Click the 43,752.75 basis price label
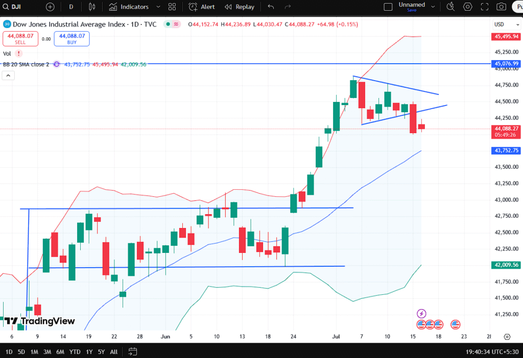 [506, 150]
